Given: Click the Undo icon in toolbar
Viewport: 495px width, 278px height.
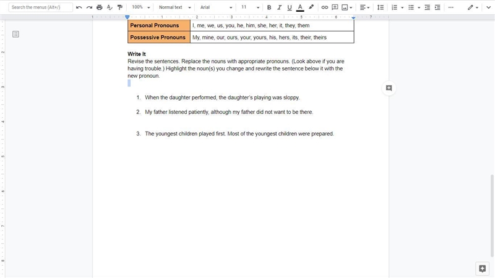Looking at the screenshot, I should pyautogui.click(x=79, y=7).
